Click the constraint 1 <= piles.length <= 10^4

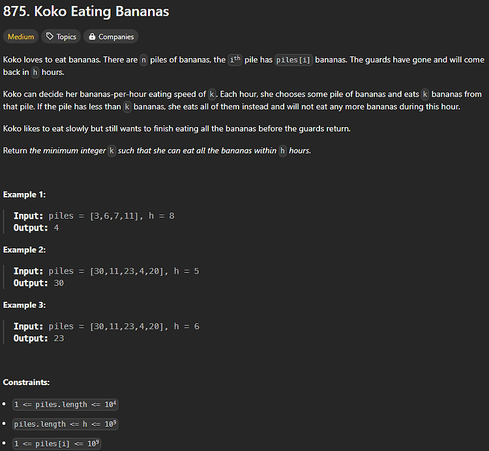click(x=65, y=404)
